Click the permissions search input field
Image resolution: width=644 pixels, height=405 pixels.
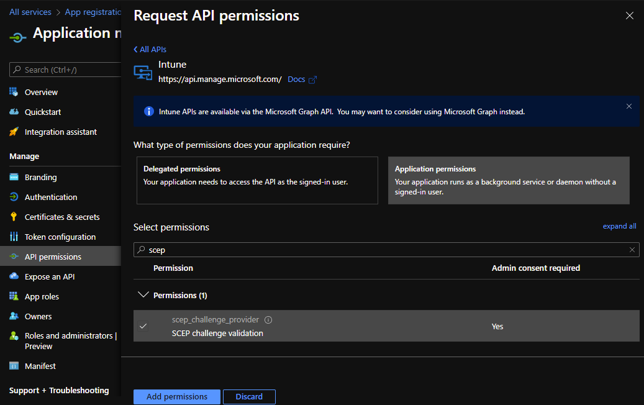385,250
